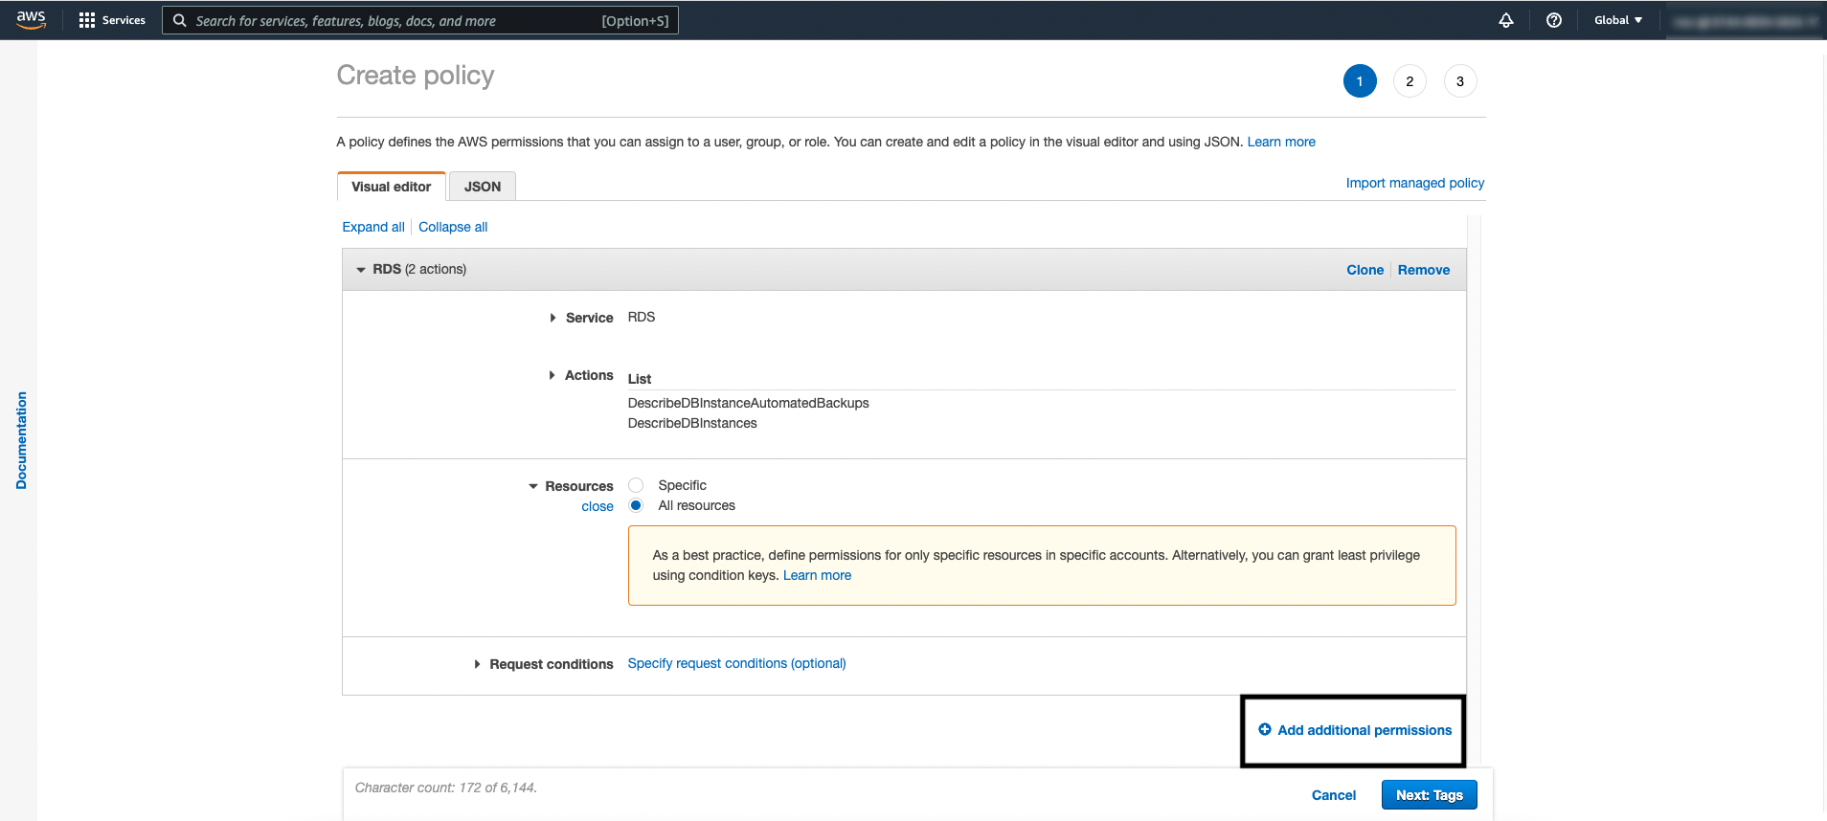Open the Documentation side panel tab
The width and height of the screenshot is (1827, 821).
point(21,440)
